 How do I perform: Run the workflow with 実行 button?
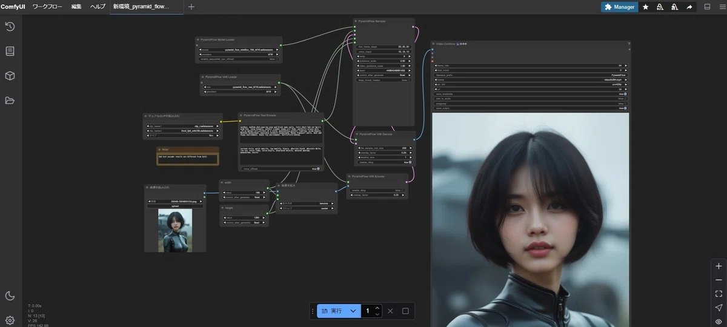click(x=332, y=311)
